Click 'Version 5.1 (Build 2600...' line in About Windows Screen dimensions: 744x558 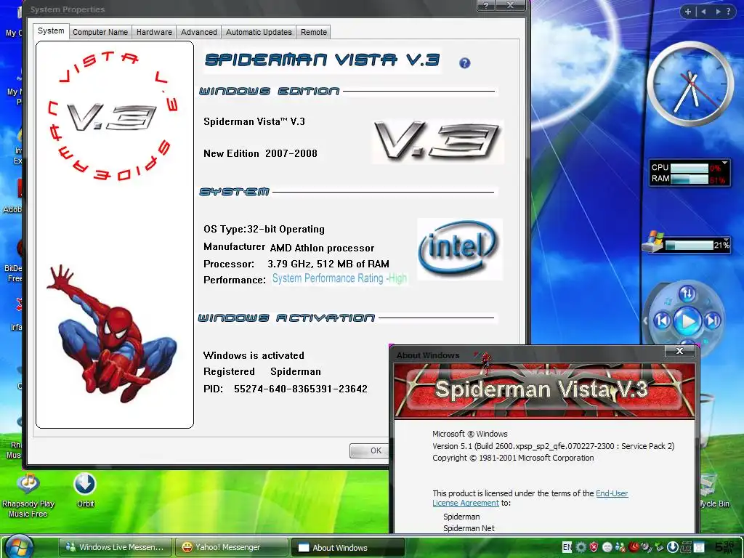coord(553,446)
